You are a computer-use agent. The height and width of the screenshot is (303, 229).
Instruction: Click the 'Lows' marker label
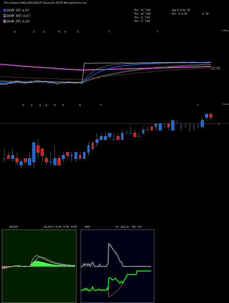pyautogui.click(x=225, y=104)
